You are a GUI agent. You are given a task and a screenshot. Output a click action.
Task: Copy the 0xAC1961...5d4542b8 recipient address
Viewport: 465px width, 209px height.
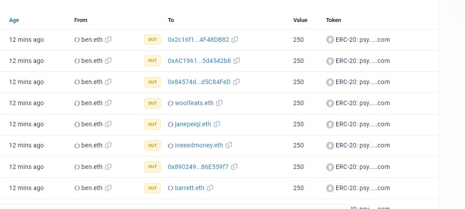tap(237, 61)
